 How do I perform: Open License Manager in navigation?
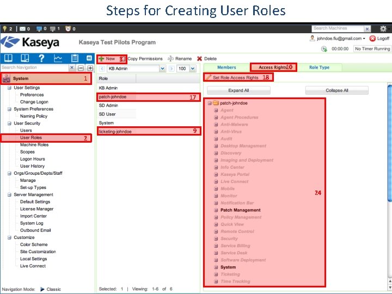coord(37,209)
